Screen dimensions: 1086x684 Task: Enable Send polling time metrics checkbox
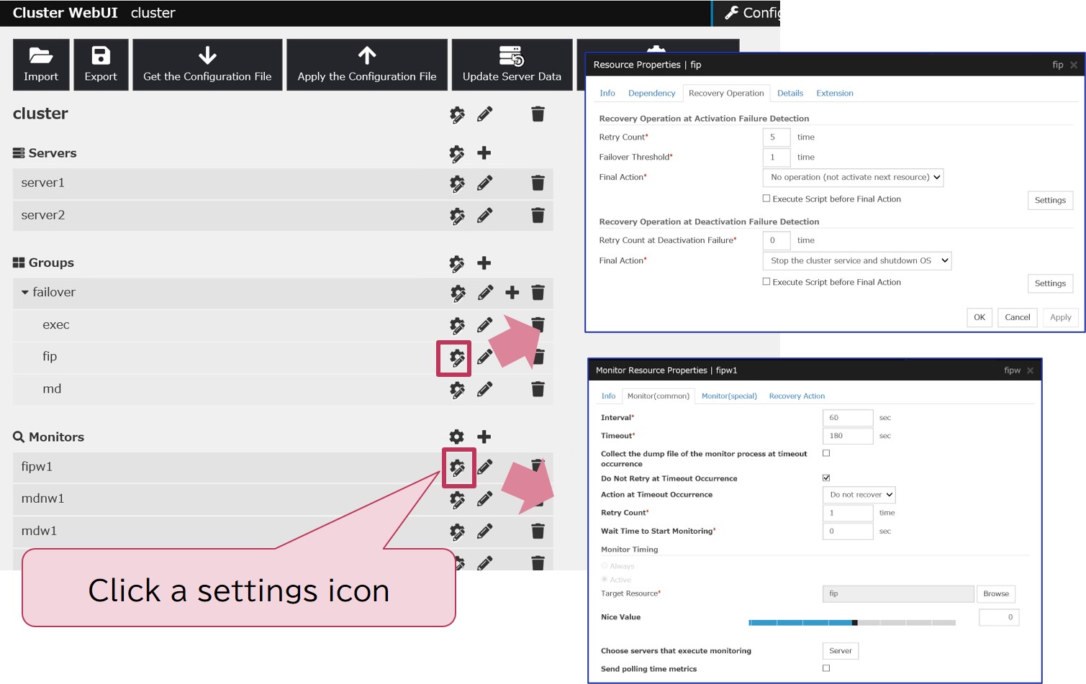click(x=826, y=668)
